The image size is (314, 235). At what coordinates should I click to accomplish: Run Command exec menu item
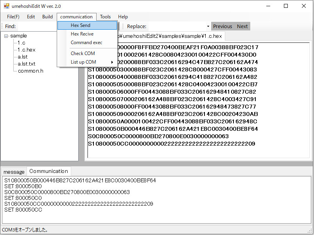[87, 43]
